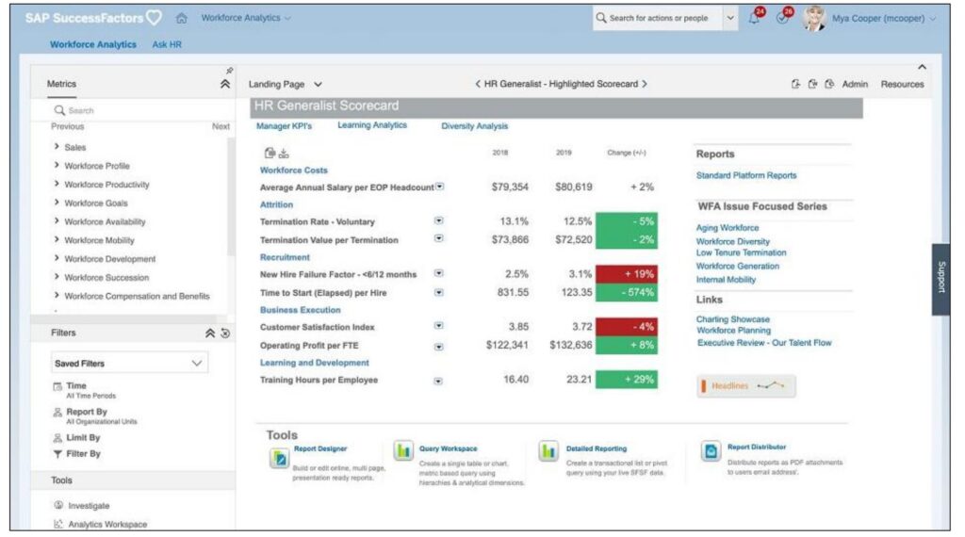Open Termination Rate - Voluntary options dropdown
Viewport: 965px width, 537px height.
(x=439, y=220)
